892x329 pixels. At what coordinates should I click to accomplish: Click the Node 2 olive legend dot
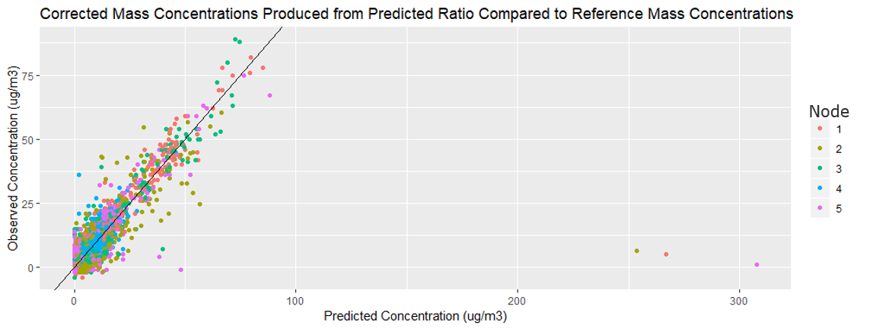821,149
